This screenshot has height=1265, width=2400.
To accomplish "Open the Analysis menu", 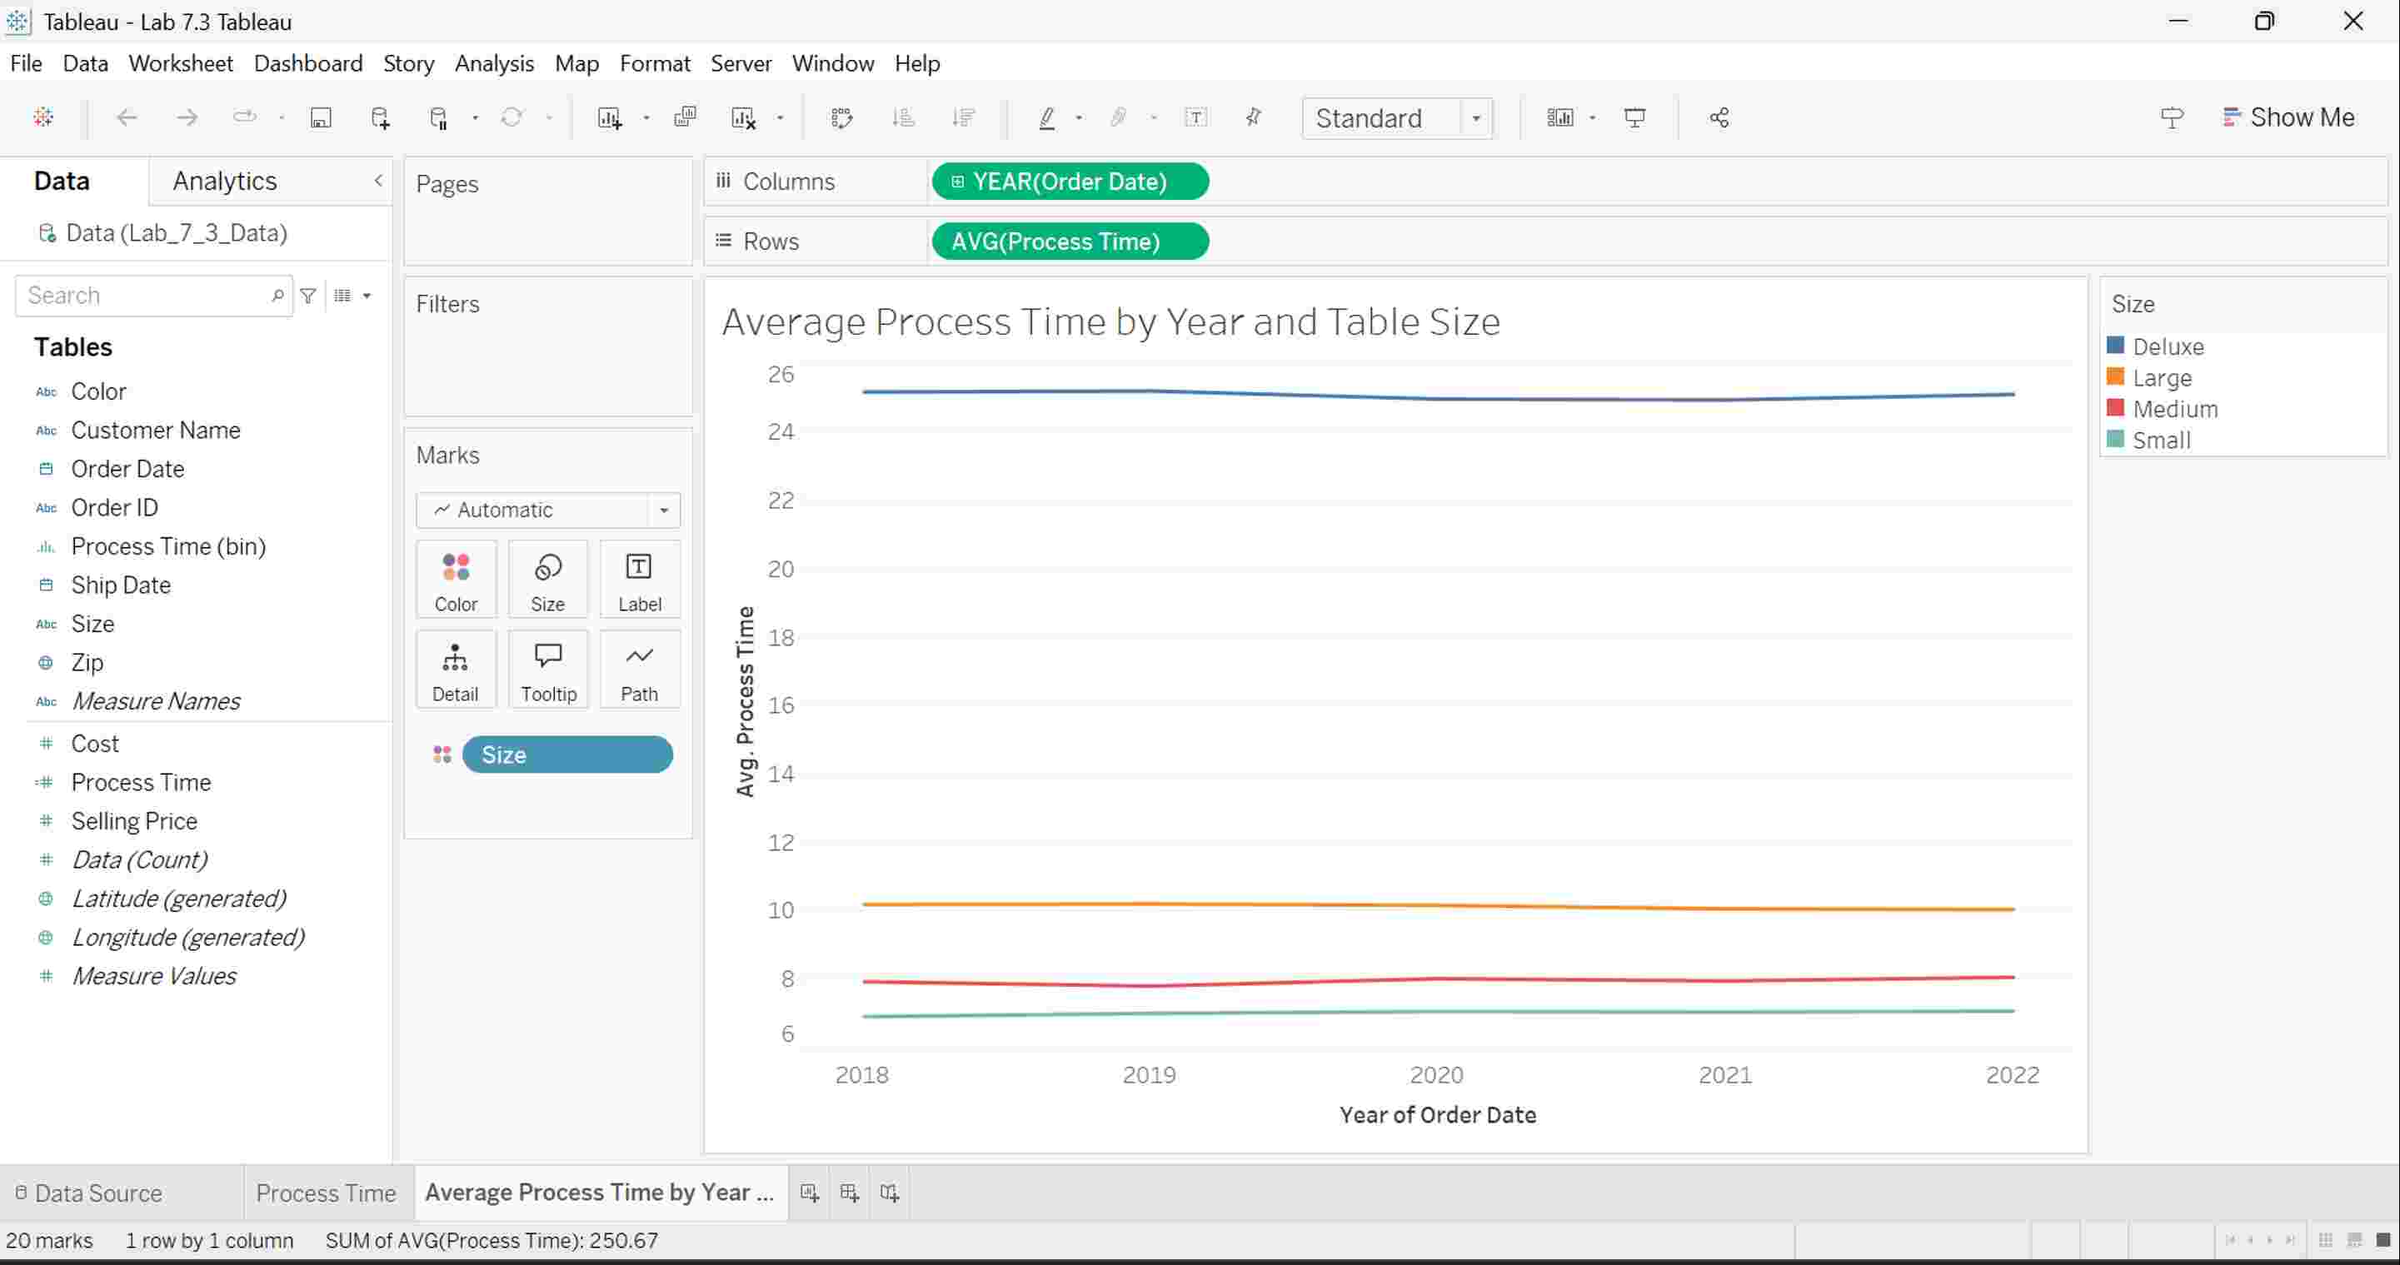I will [x=494, y=63].
